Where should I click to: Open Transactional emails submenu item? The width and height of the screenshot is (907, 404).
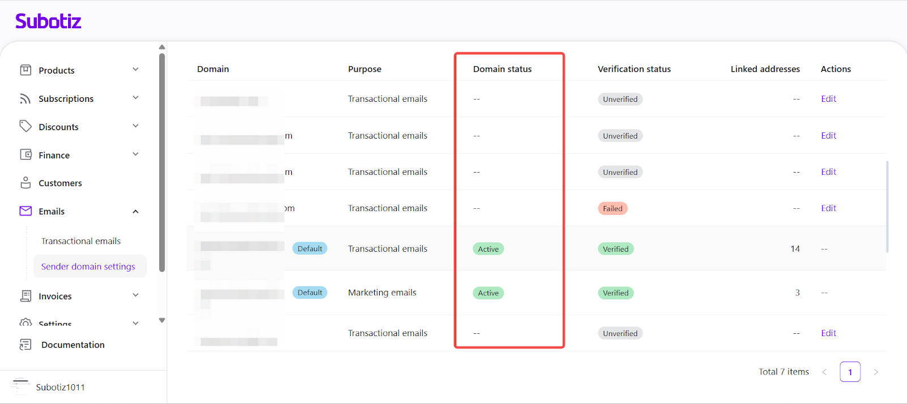click(x=81, y=241)
